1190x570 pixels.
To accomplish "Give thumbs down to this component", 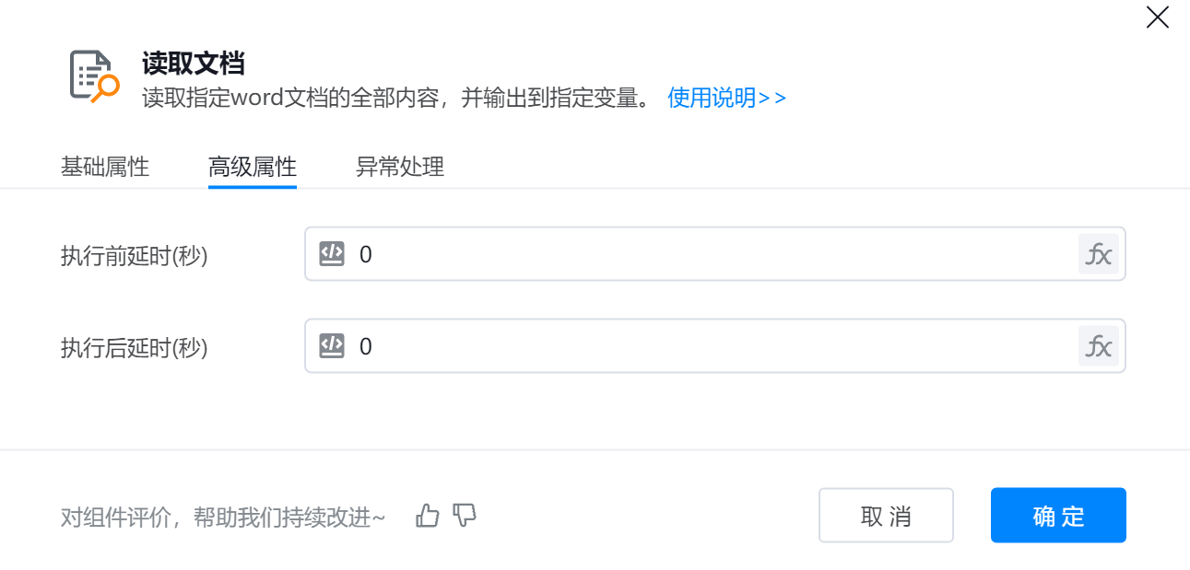I will pos(465,516).
